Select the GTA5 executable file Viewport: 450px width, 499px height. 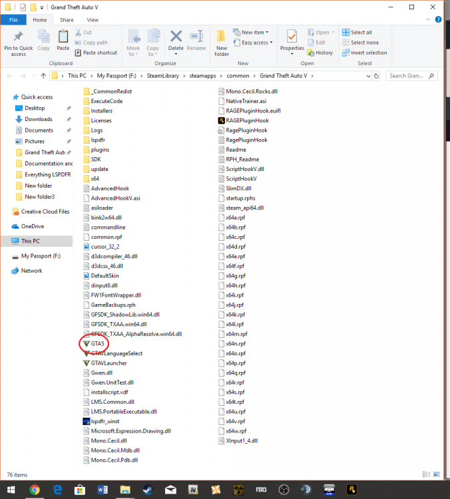pyautogui.click(x=94, y=344)
